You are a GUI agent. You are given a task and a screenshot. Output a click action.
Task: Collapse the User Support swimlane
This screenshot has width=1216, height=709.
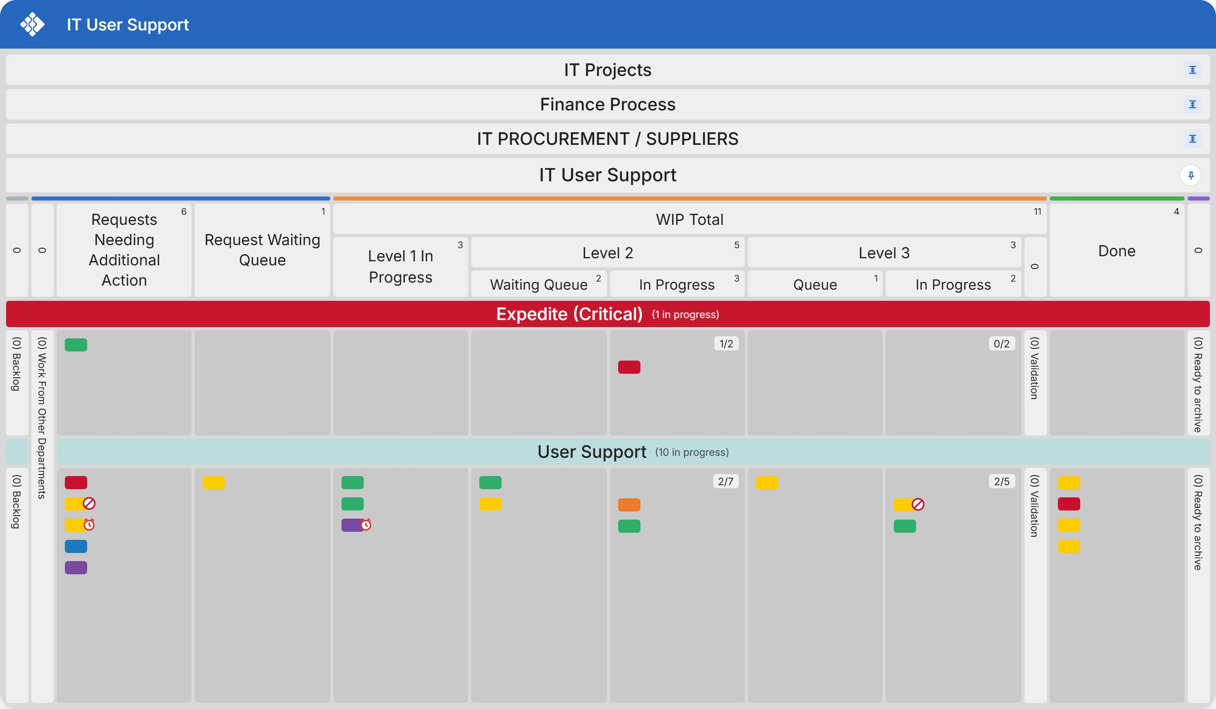(633, 452)
